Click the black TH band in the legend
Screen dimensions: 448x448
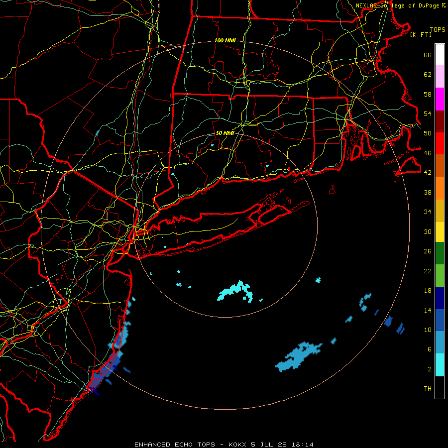[440, 387]
